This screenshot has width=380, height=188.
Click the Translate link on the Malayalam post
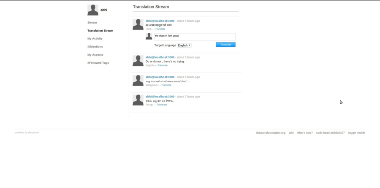coord(166,85)
